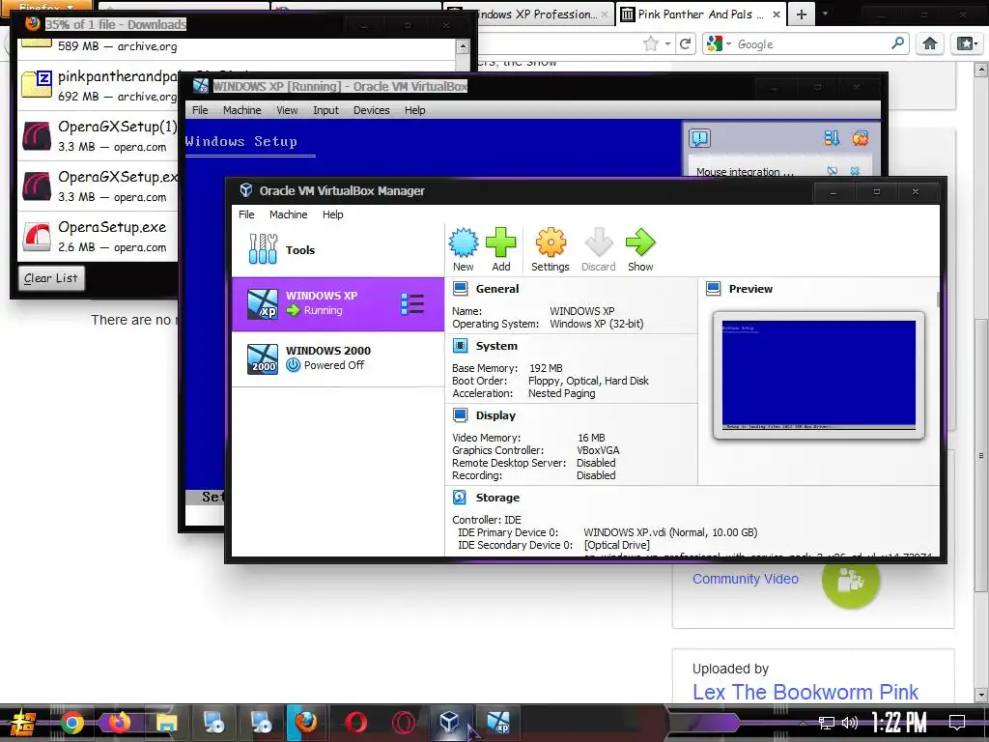Click the General section icon

point(461,289)
